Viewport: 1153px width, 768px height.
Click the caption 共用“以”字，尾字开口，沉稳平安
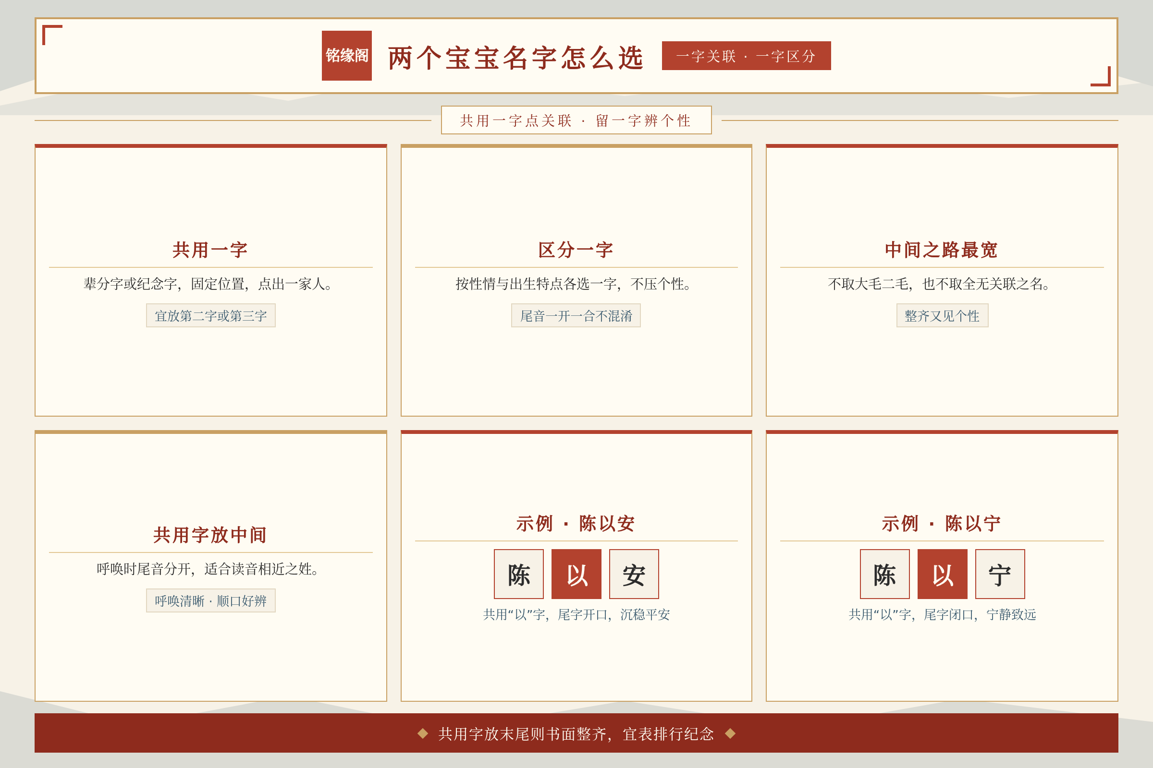(576, 615)
